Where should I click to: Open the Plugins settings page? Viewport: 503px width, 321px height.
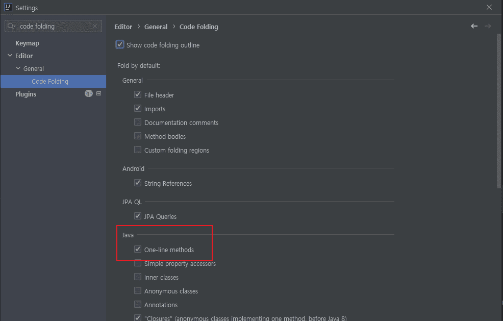click(x=26, y=94)
